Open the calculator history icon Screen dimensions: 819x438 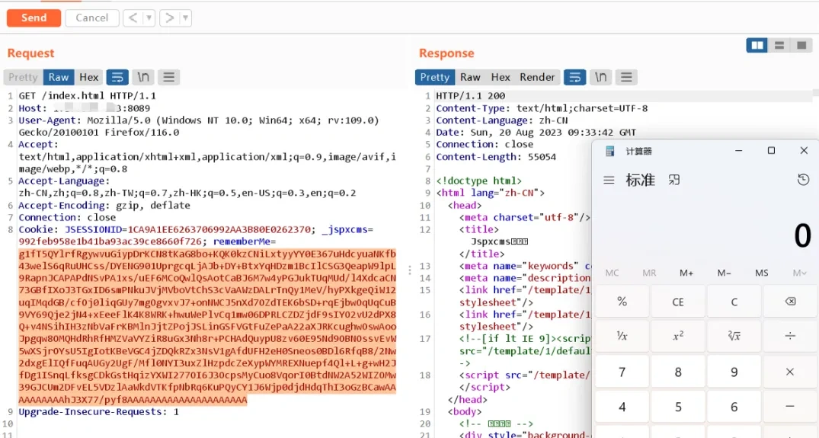[x=803, y=180]
